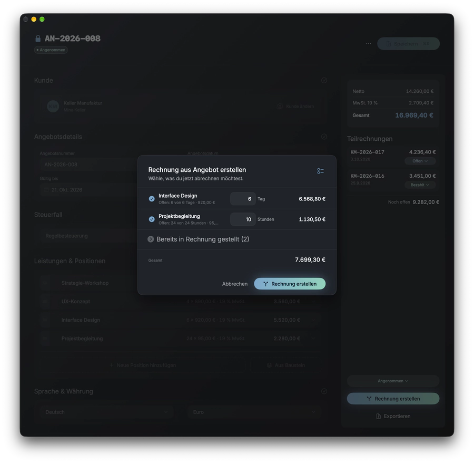Screen dimensions: 474x463
Task: Click Neue Position hinzufügen
Action: pos(143,365)
